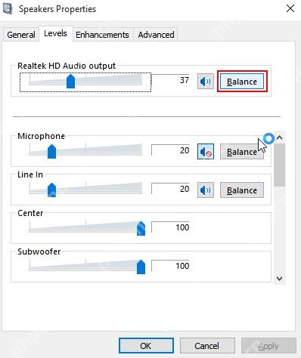
Task: Go to the Advanced tab
Action: point(156,35)
